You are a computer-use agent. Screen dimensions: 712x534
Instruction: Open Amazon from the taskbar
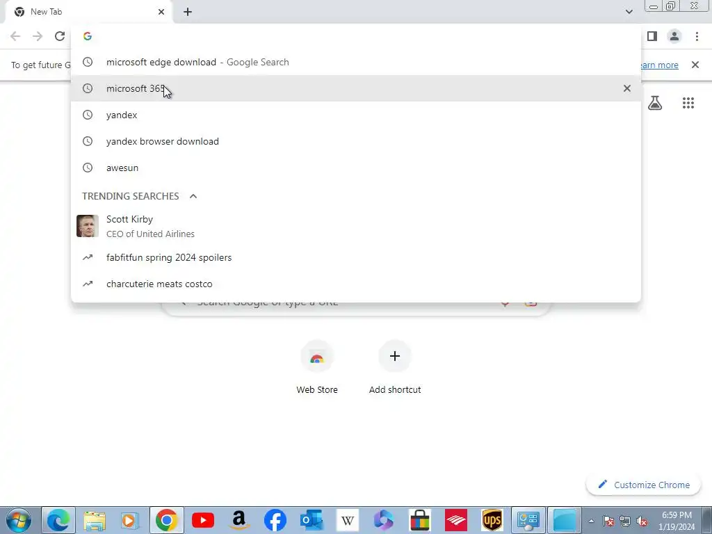click(x=239, y=520)
